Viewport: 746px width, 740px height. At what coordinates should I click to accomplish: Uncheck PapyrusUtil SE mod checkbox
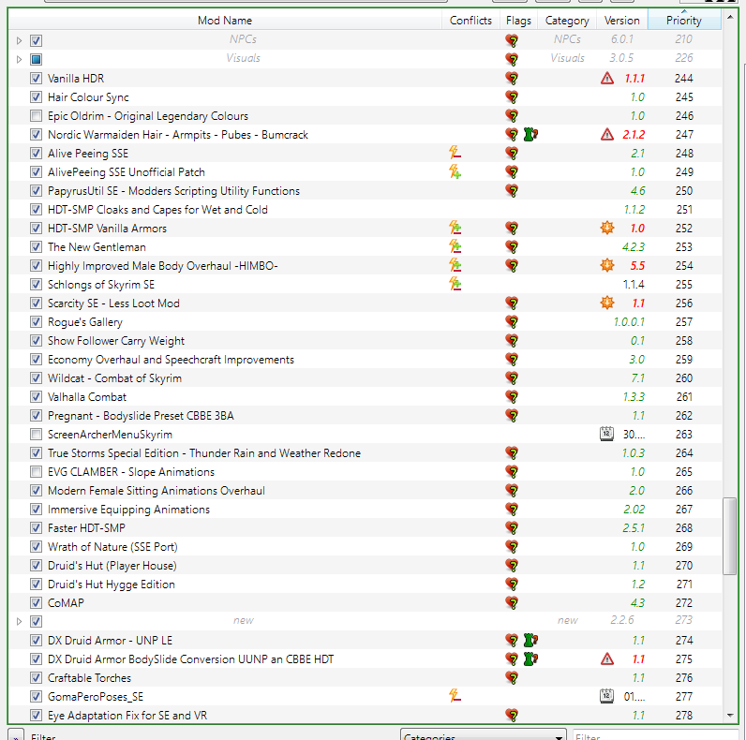(x=36, y=191)
